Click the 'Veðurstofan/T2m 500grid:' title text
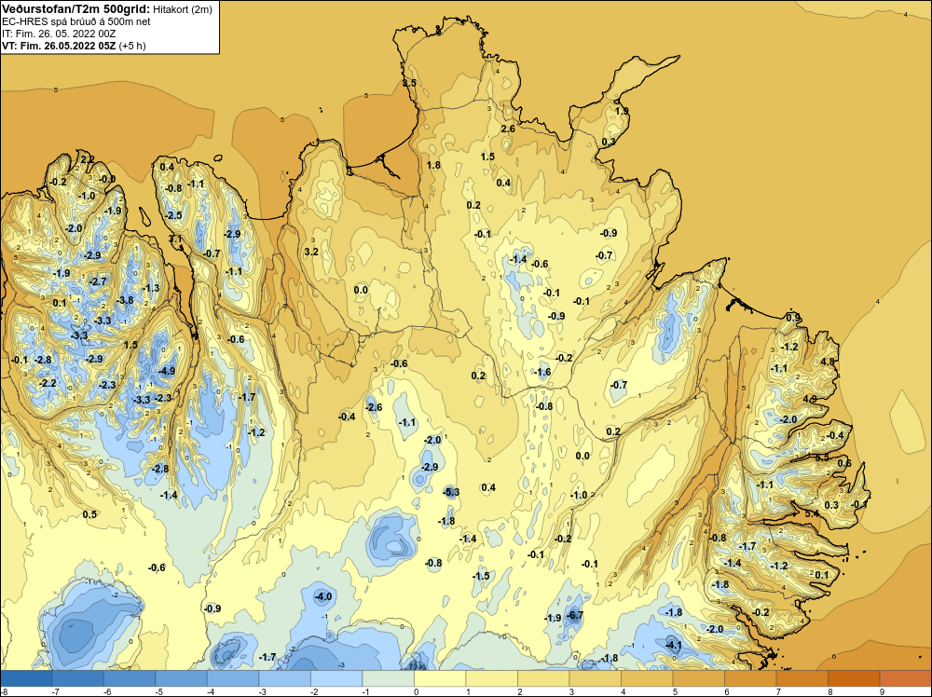Screen dimensions: 932x697 pos(76,9)
